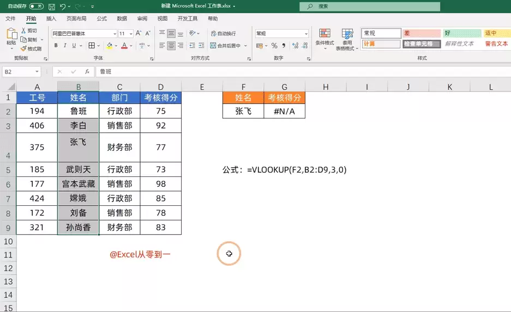Click the top align icon
Screen dimensions: 511x312
[x=162, y=33]
